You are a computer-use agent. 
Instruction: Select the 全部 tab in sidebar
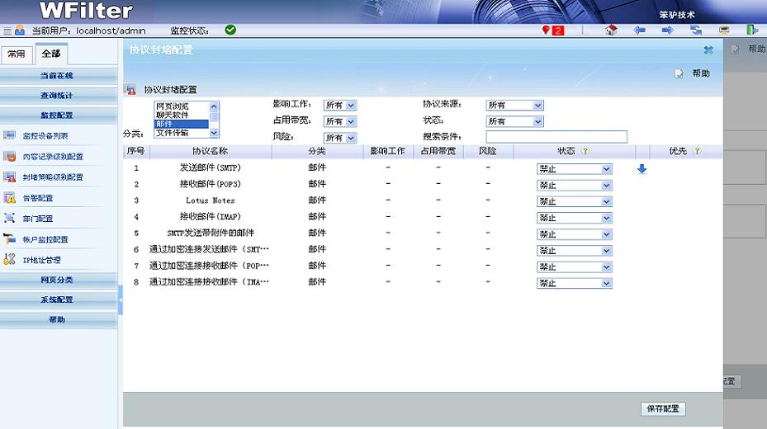[50, 54]
